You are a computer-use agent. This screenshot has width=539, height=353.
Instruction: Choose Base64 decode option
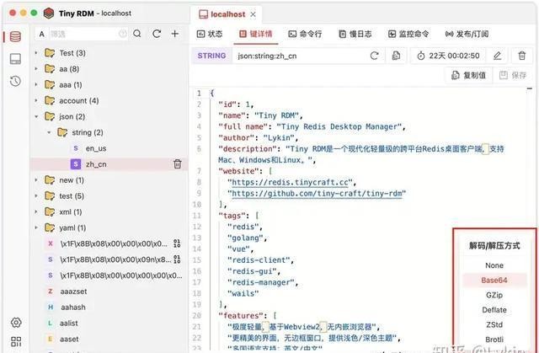[x=494, y=281]
